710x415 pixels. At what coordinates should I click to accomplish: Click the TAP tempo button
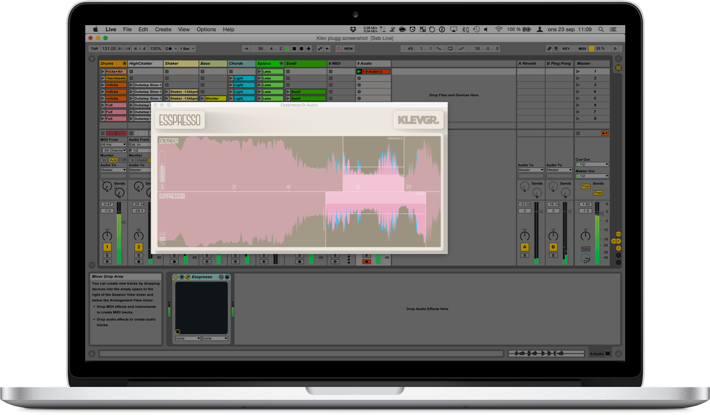[x=95, y=49]
